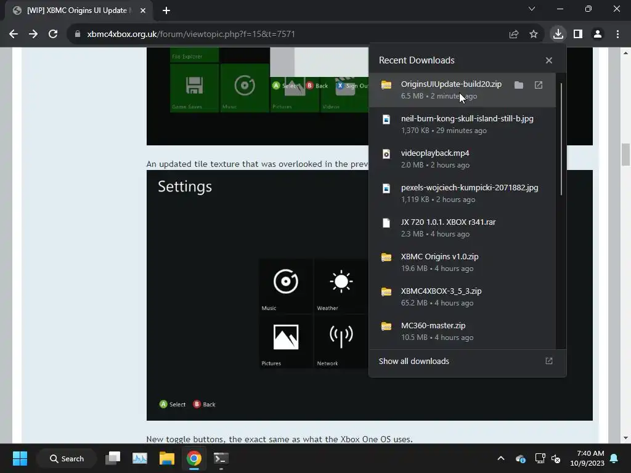Open XBMC4XBOX-3_5_3.zip download
The height and width of the screenshot is (473, 631).
coord(462,297)
